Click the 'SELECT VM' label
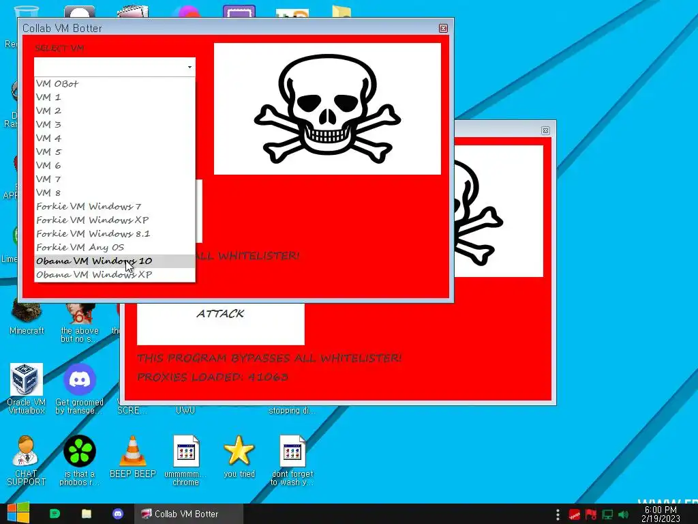The width and height of the screenshot is (698, 524). click(x=60, y=48)
